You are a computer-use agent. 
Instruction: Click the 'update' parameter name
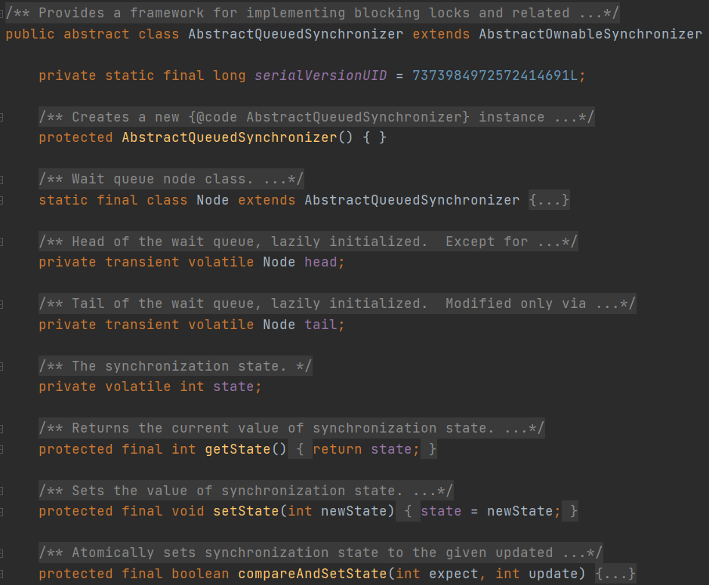(553, 573)
